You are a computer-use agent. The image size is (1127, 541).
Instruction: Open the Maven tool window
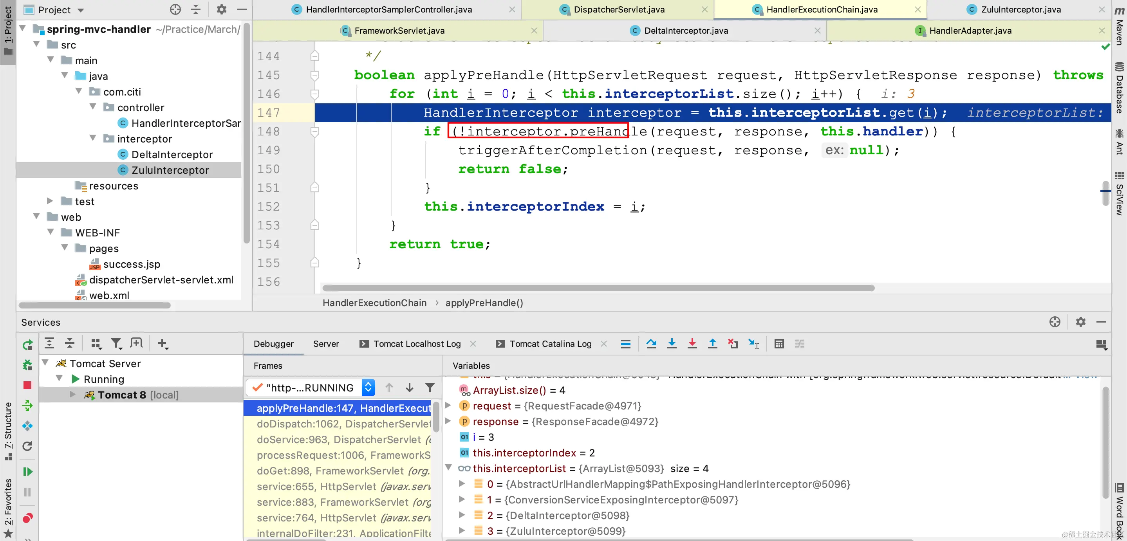click(x=1120, y=26)
